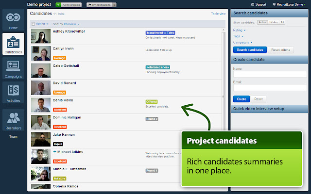Click Not sure badge under Minnie Kitterman

pyautogui.click(x=59, y=178)
